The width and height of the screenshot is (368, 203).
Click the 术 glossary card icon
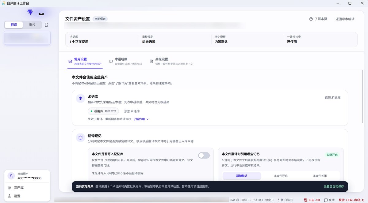pos(81,98)
